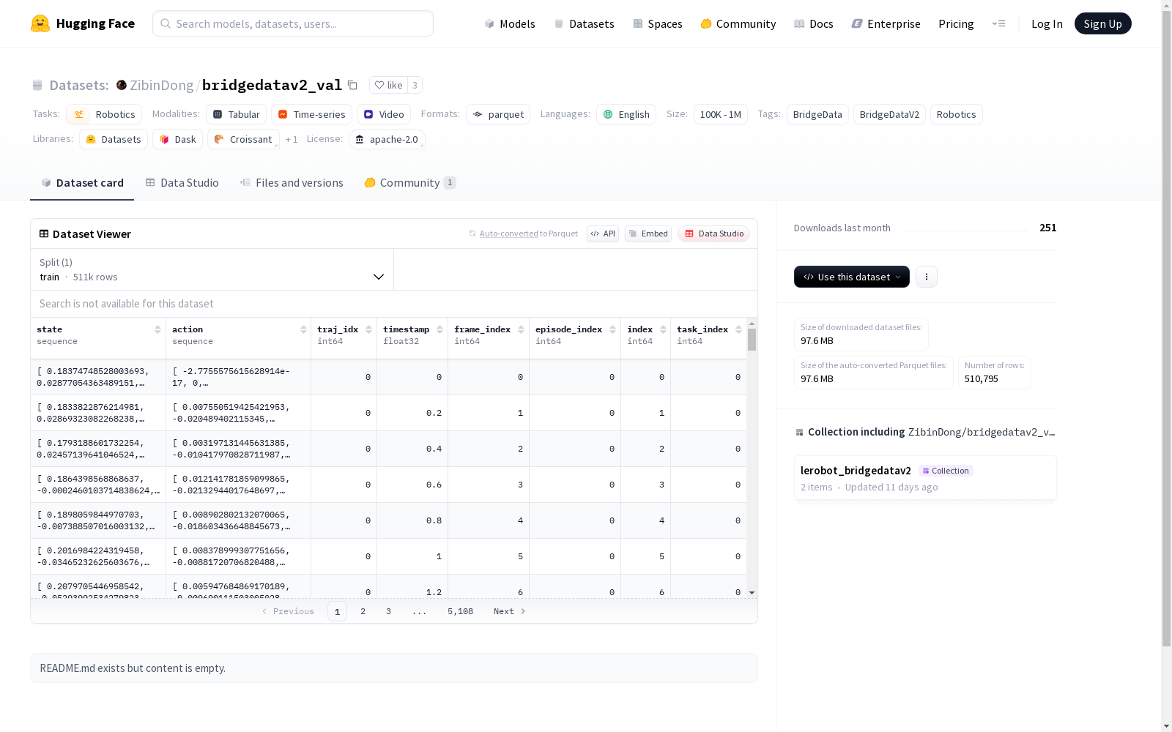This screenshot has height=732, width=1172.
Task: Open the train split dropdown
Action: 212,269
